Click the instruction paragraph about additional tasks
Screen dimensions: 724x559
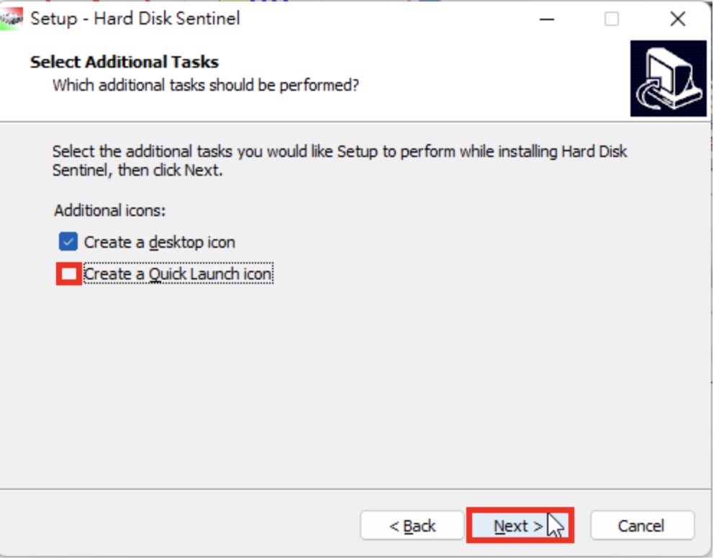tap(340, 161)
